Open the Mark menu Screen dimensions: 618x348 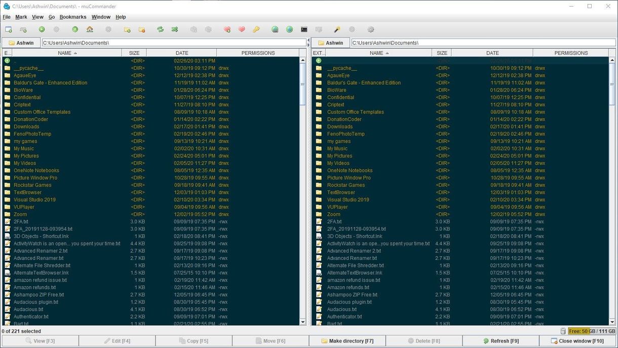click(x=21, y=17)
